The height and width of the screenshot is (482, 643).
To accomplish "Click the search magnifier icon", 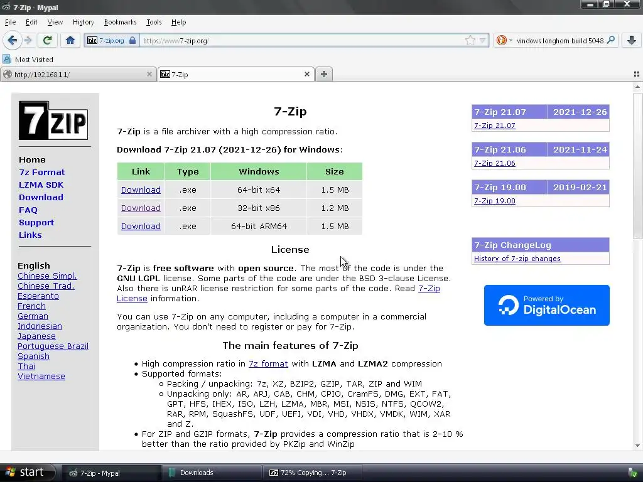I will pyautogui.click(x=610, y=40).
